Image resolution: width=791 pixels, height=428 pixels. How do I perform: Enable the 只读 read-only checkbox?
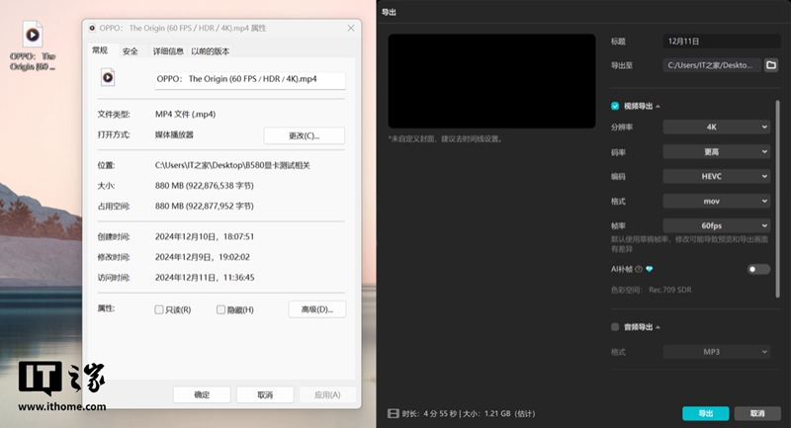click(x=159, y=309)
